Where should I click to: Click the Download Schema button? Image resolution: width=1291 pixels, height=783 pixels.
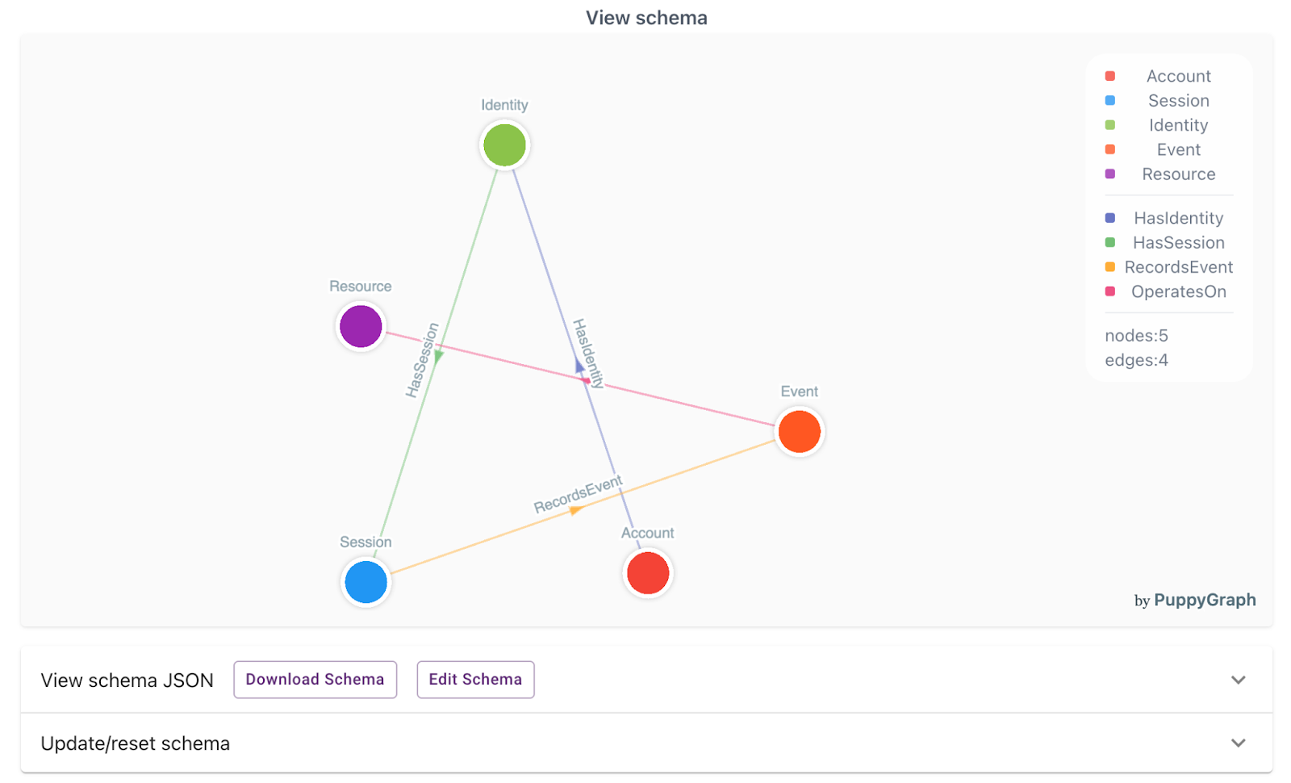pyautogui.click(x=315, y=679)
